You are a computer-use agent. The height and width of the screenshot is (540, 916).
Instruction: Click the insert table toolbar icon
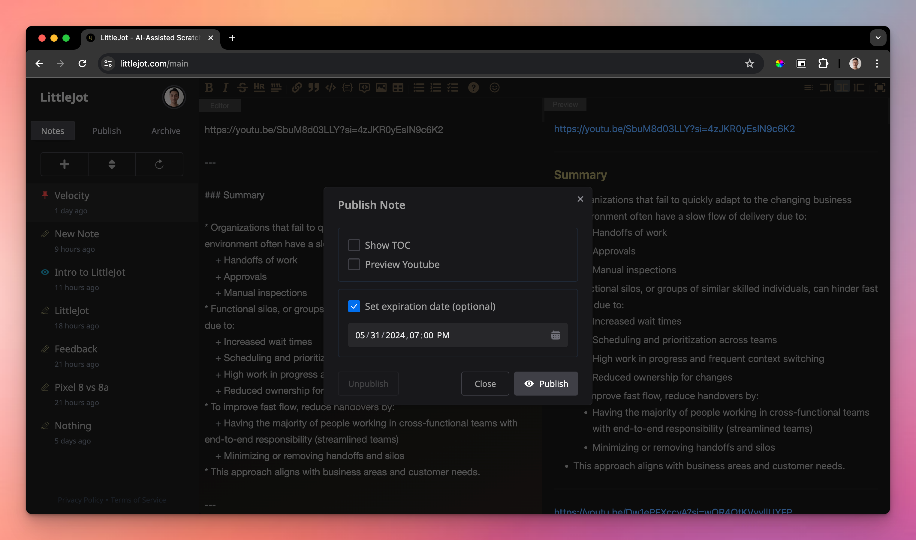398,88
